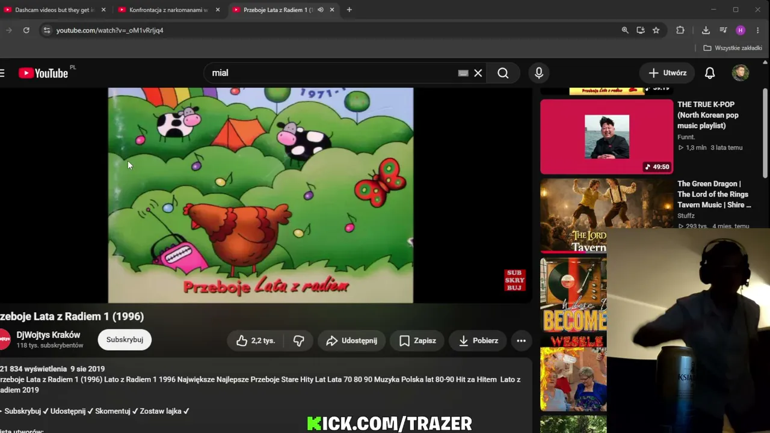This screenshot has height=433, width=770.
Task: Open the Stuffz channel link
Action: tap(686, 216)
